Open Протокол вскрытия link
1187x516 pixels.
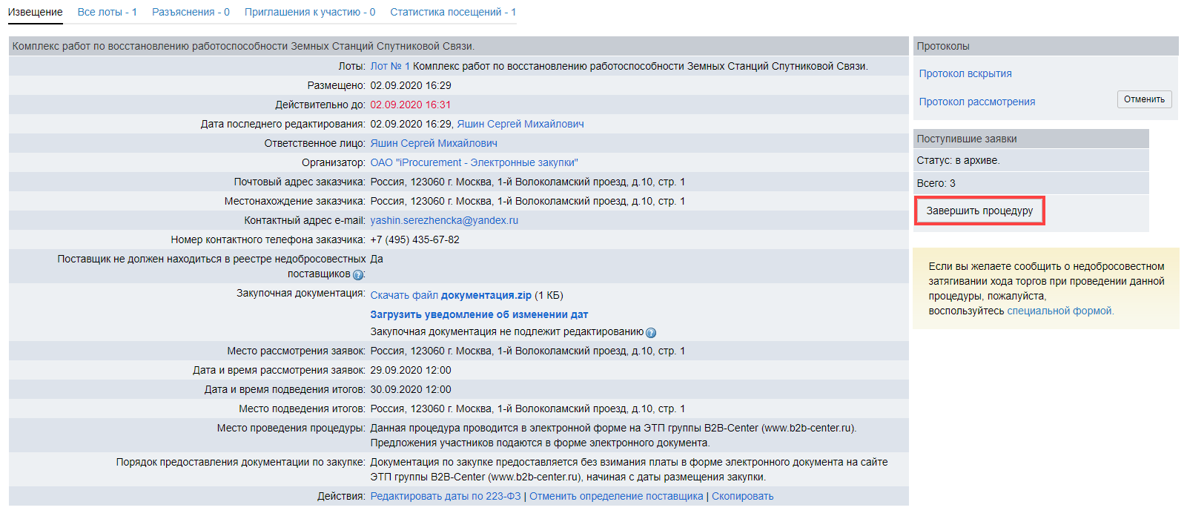coord(965,73)
